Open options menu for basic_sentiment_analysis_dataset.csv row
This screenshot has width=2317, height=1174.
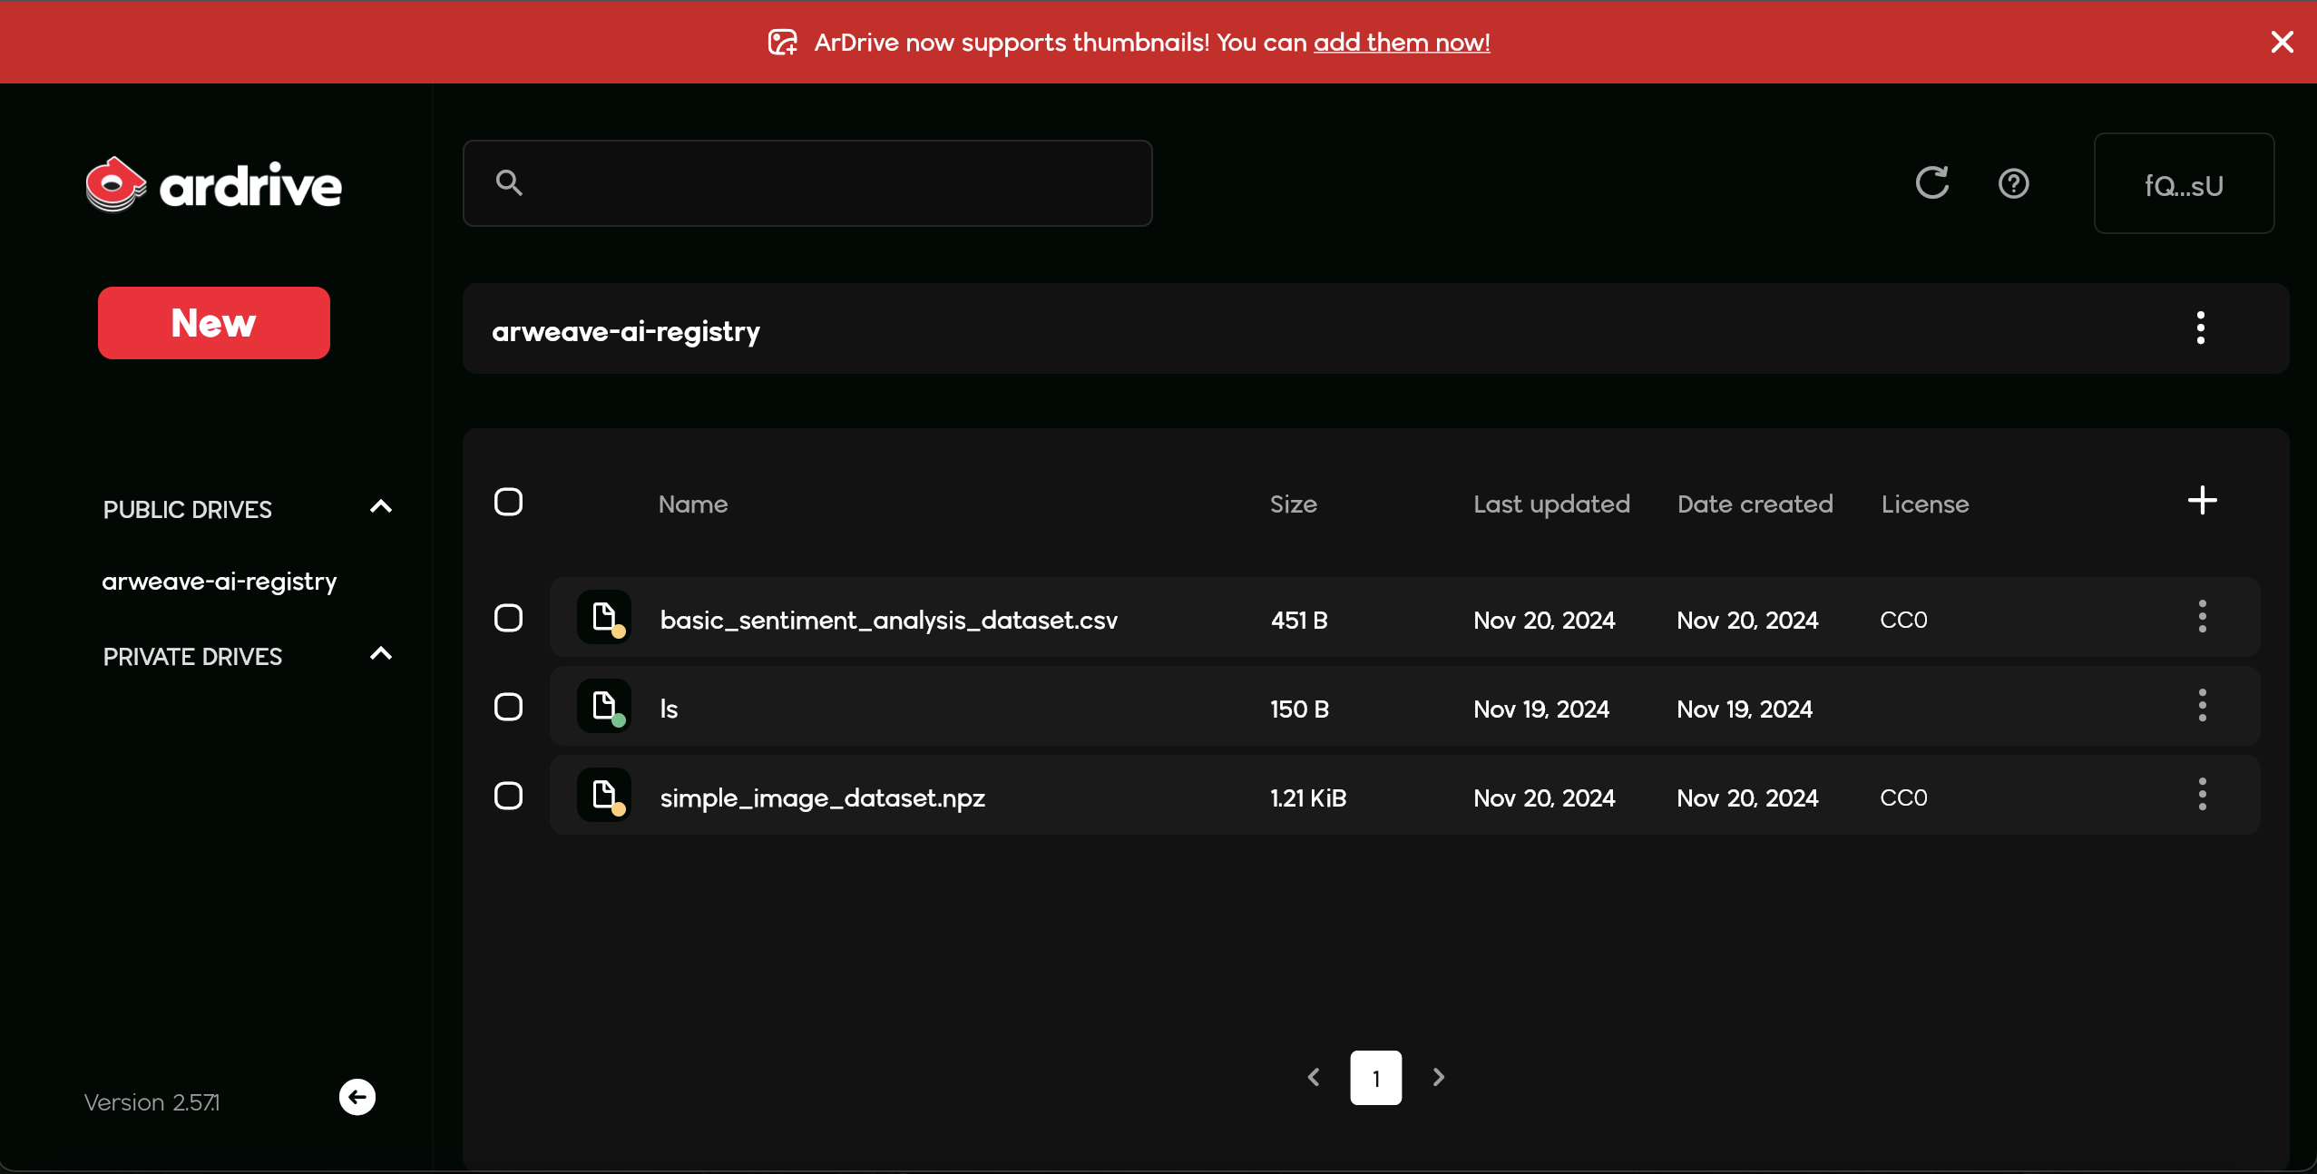click(x=2202, y=617)
